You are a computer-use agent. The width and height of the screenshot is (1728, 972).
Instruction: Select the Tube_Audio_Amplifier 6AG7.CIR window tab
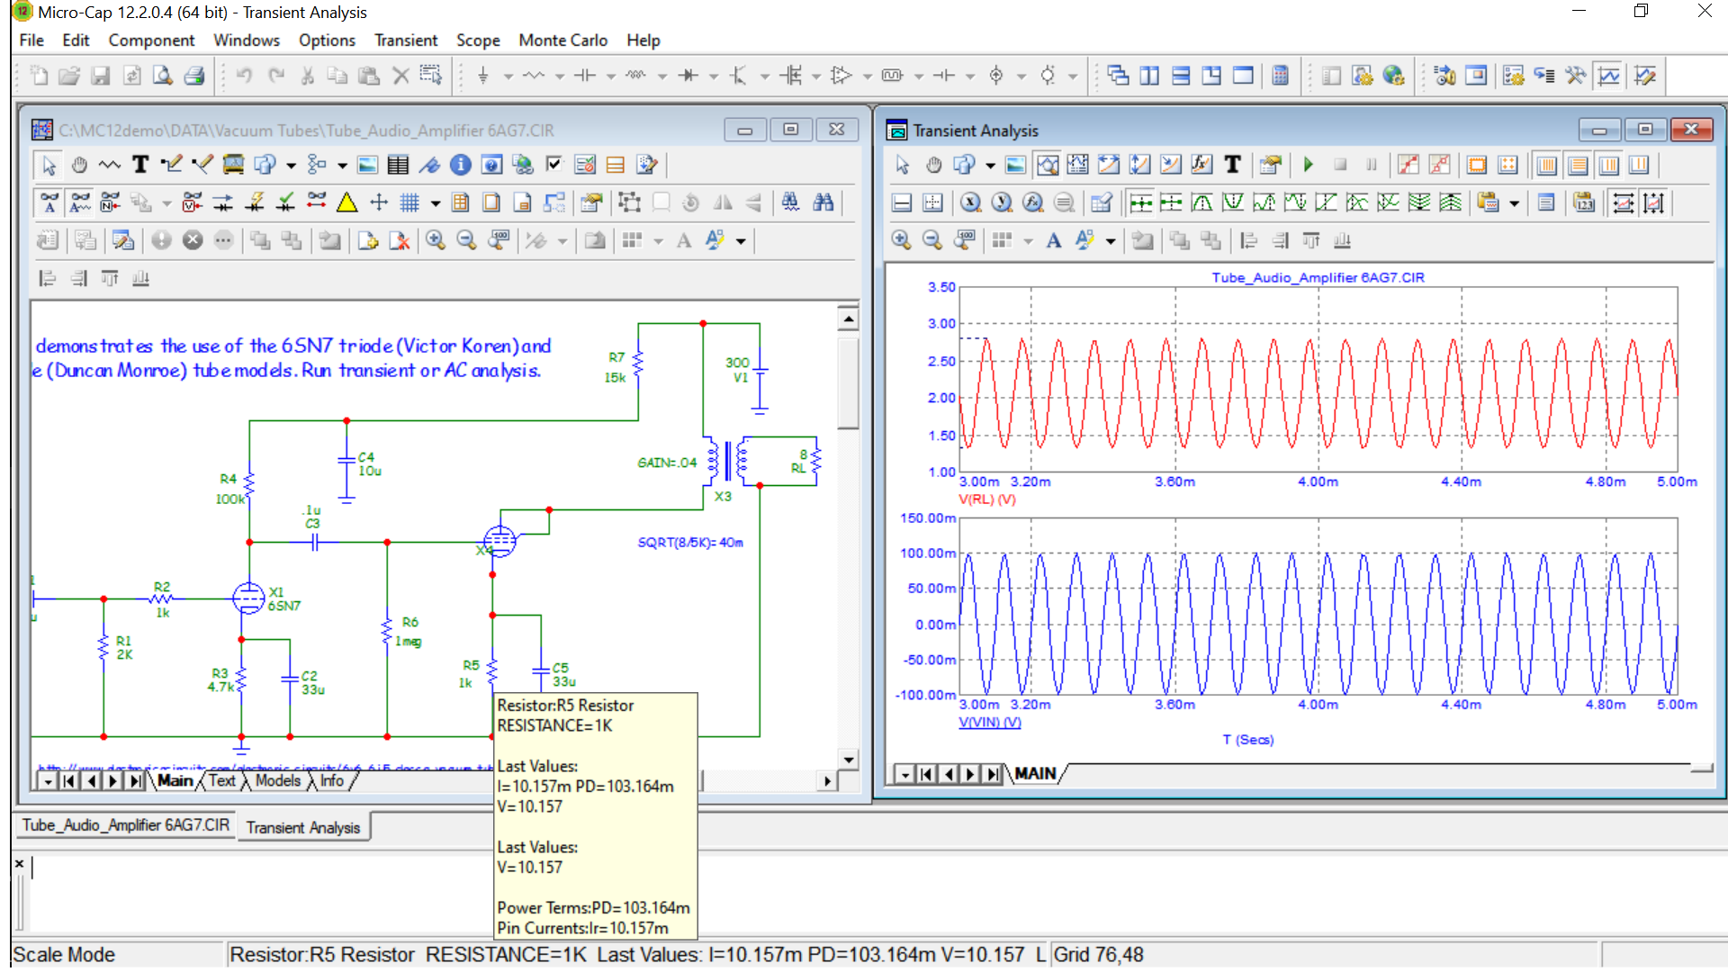click(x=125, y=825)
